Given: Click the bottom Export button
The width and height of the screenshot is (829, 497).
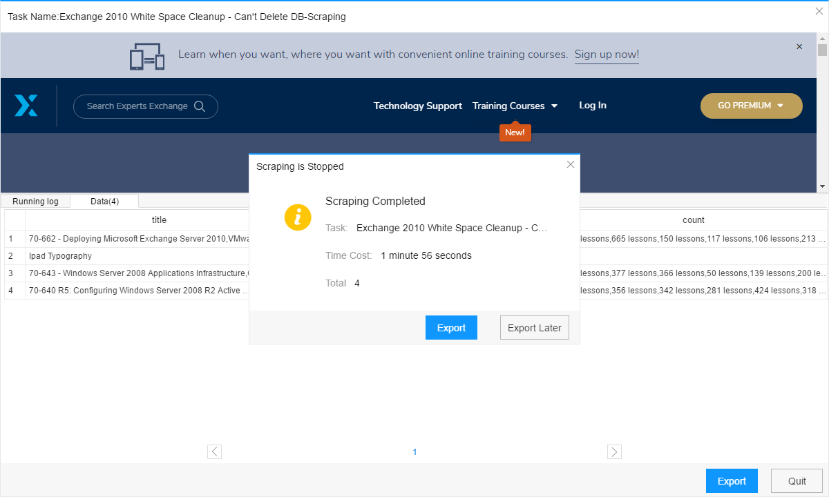Looking at the screenshot, I should (x=732, y=481).
